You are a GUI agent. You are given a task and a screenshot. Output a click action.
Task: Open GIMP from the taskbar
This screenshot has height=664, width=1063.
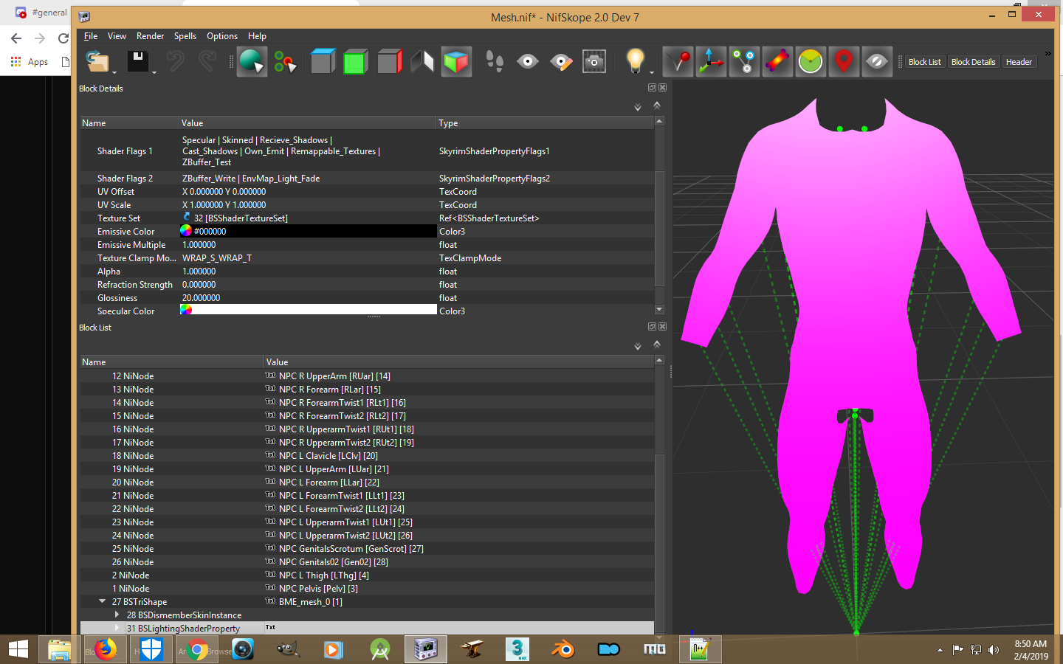(x=289, y=649)
